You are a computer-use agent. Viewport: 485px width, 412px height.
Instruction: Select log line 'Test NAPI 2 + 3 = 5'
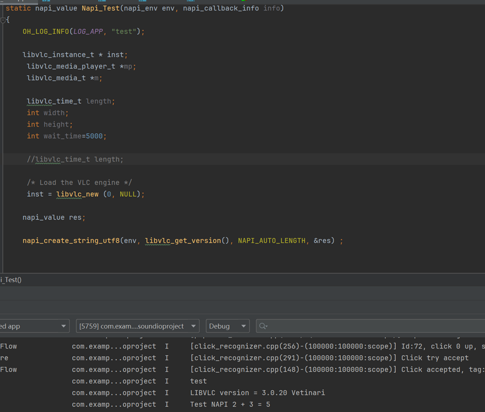230,405
